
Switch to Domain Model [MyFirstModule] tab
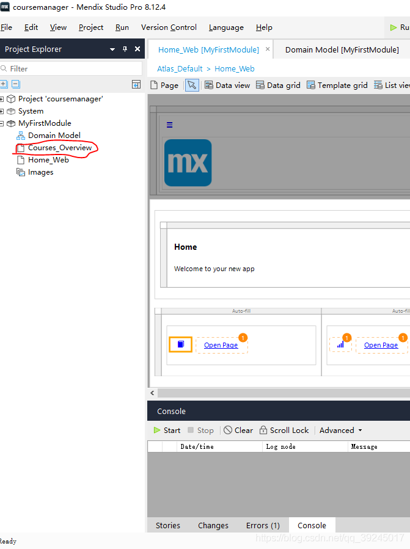click(342, 49)
